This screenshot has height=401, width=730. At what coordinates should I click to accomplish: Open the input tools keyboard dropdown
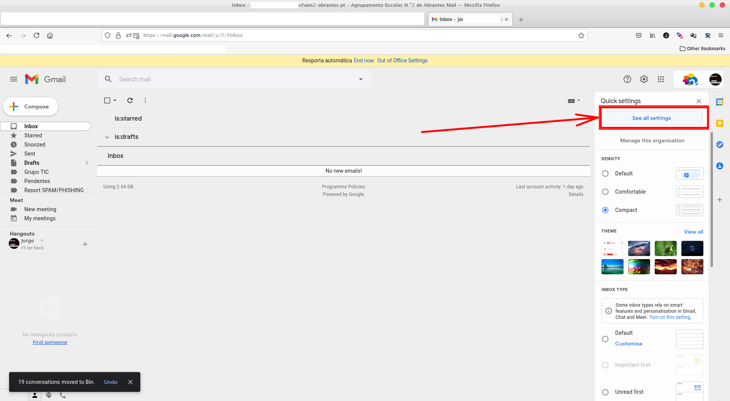pos(574,101)
